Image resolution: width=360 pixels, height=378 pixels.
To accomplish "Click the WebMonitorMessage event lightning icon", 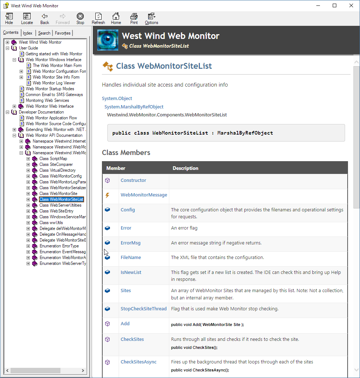I will (x=107, y=195).
